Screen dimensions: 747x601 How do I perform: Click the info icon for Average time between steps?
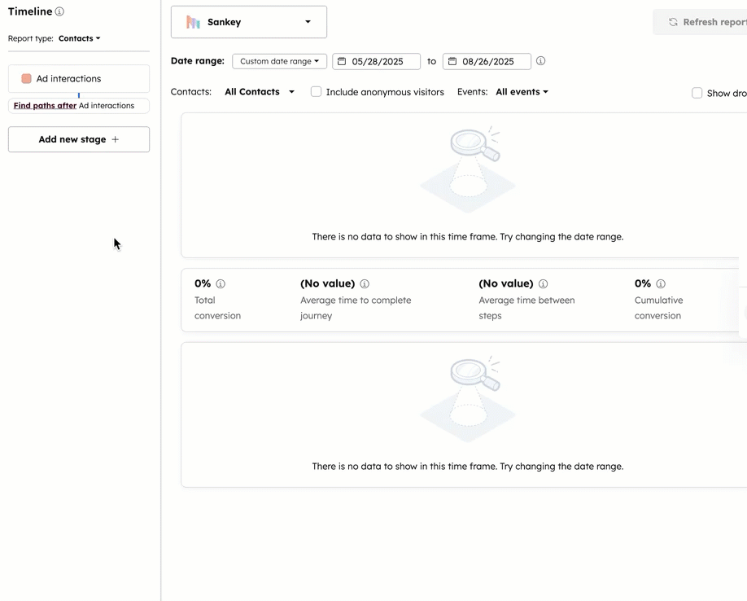[x=544, y=283]
